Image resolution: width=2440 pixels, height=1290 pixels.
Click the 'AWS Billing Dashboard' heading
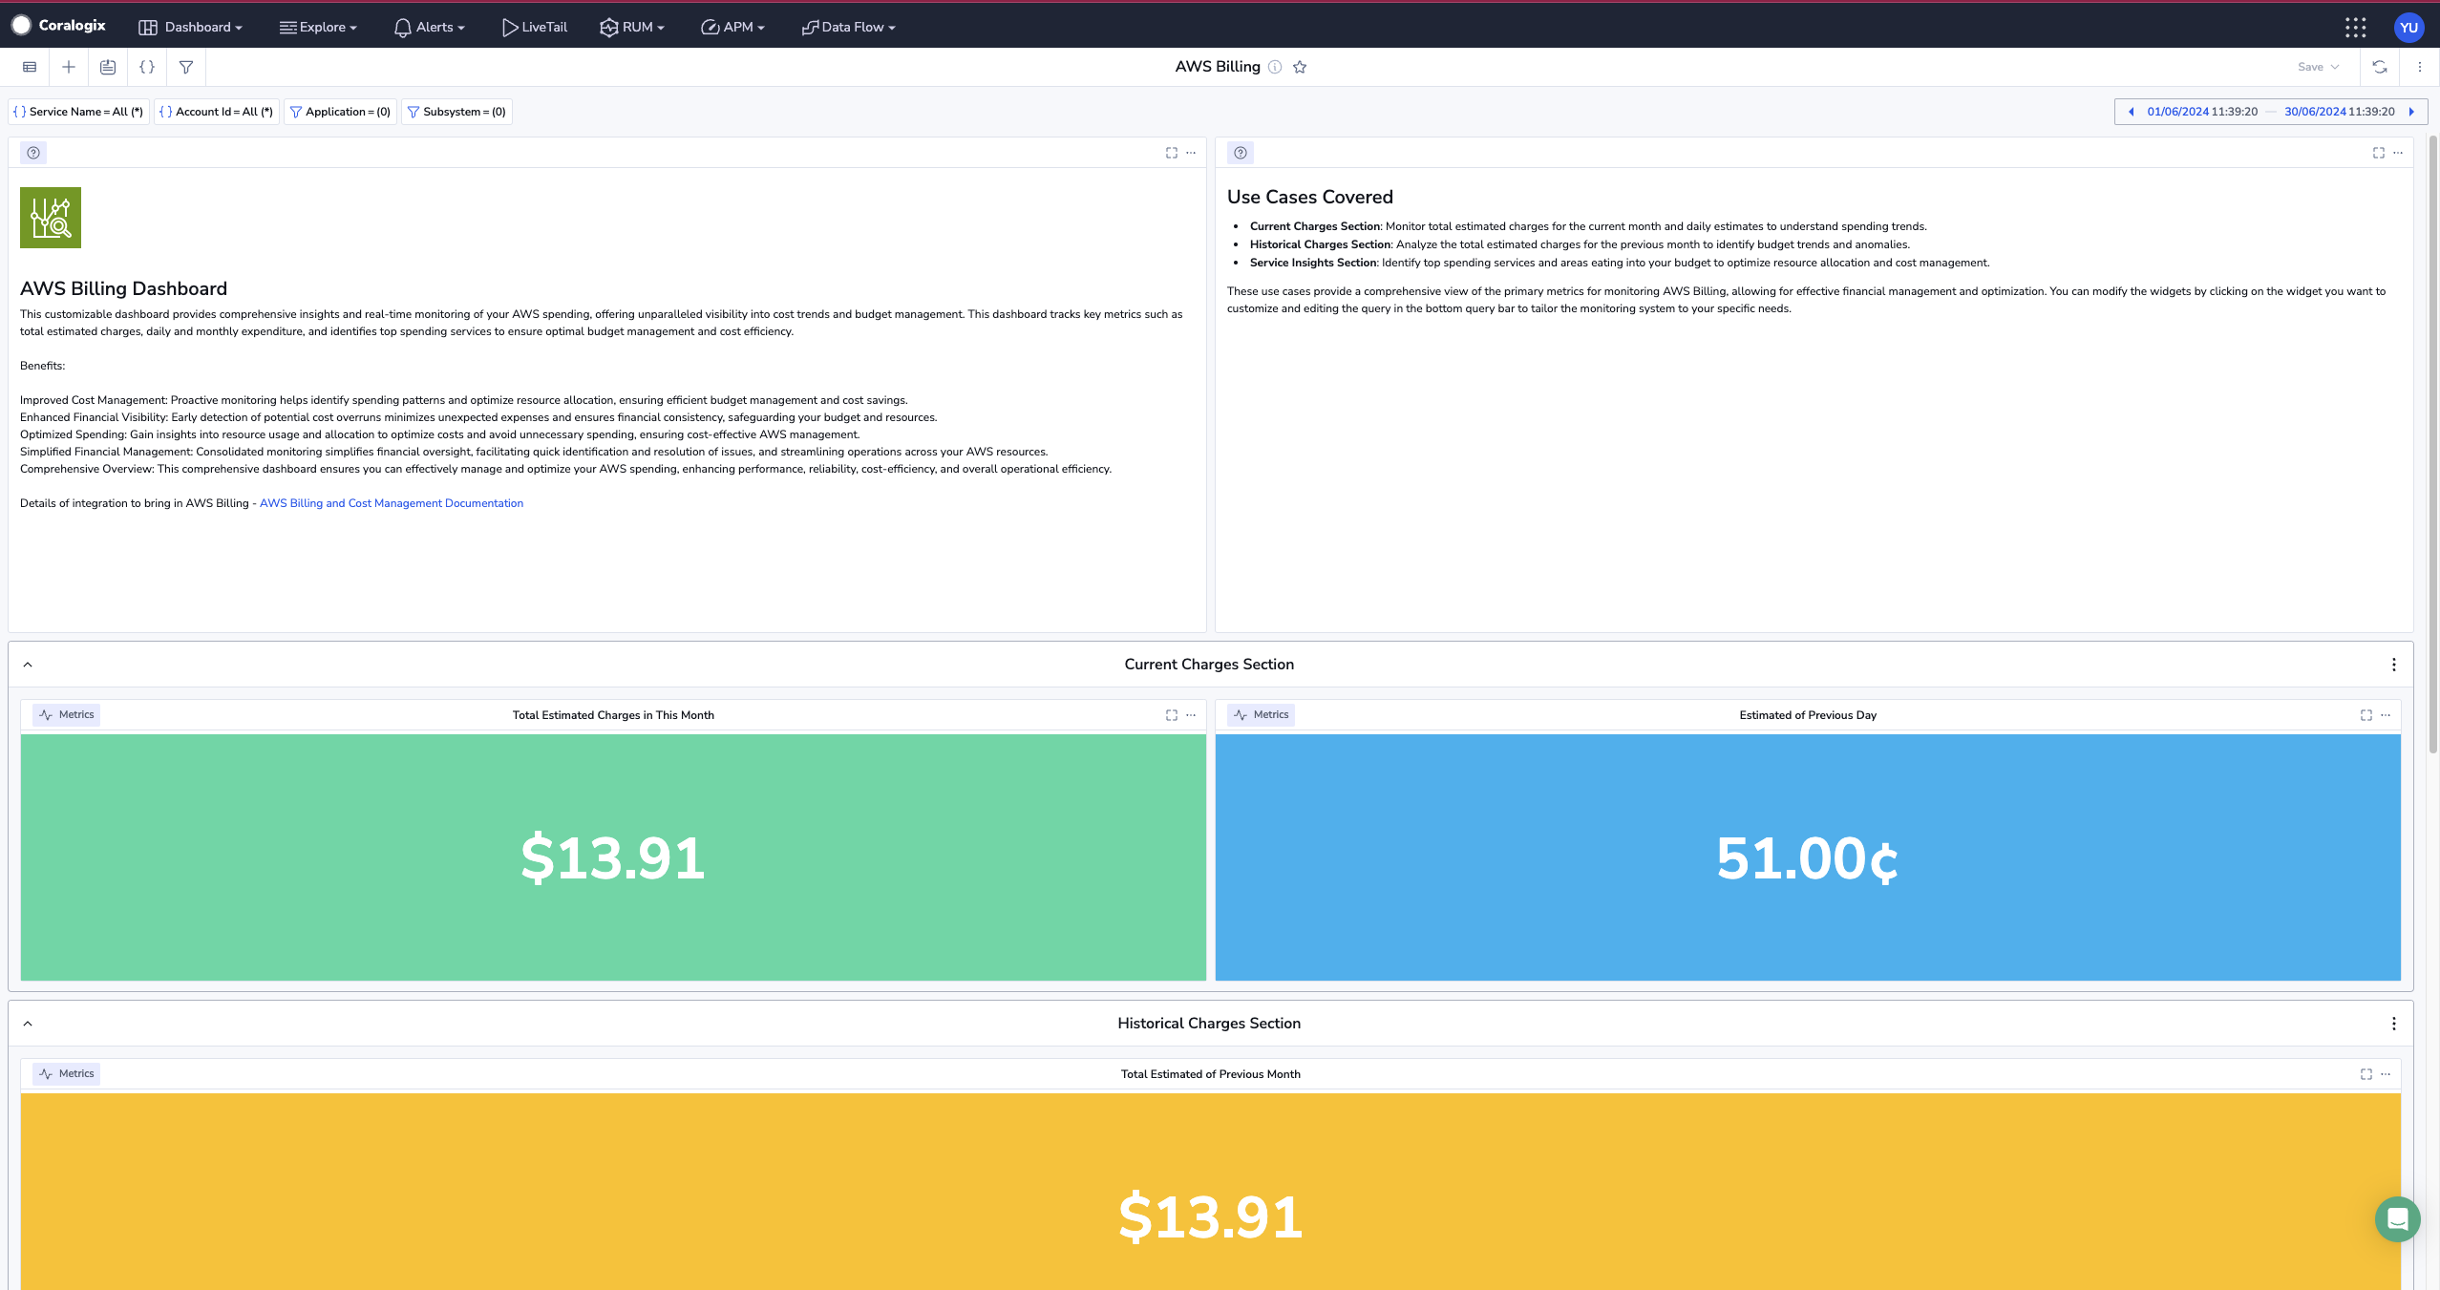point(123,288)
